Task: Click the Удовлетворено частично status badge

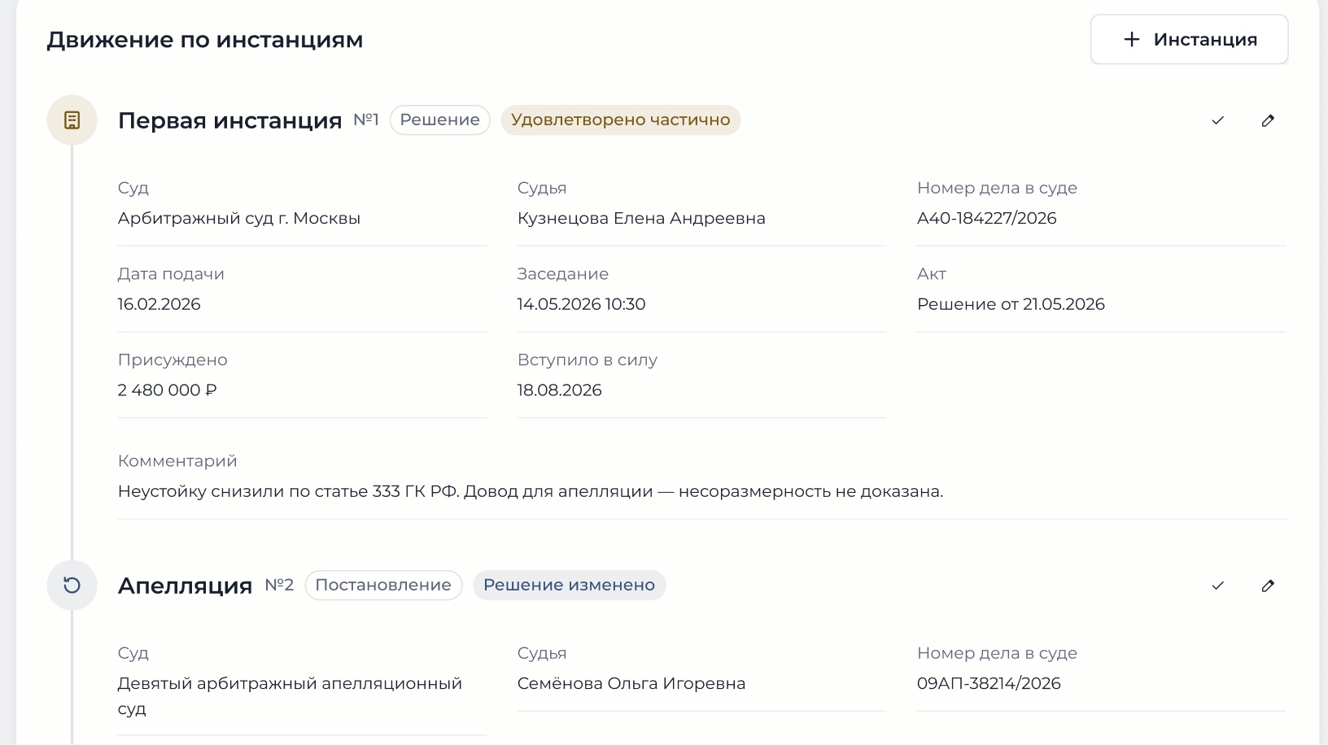Action: (x=621, y=120)
